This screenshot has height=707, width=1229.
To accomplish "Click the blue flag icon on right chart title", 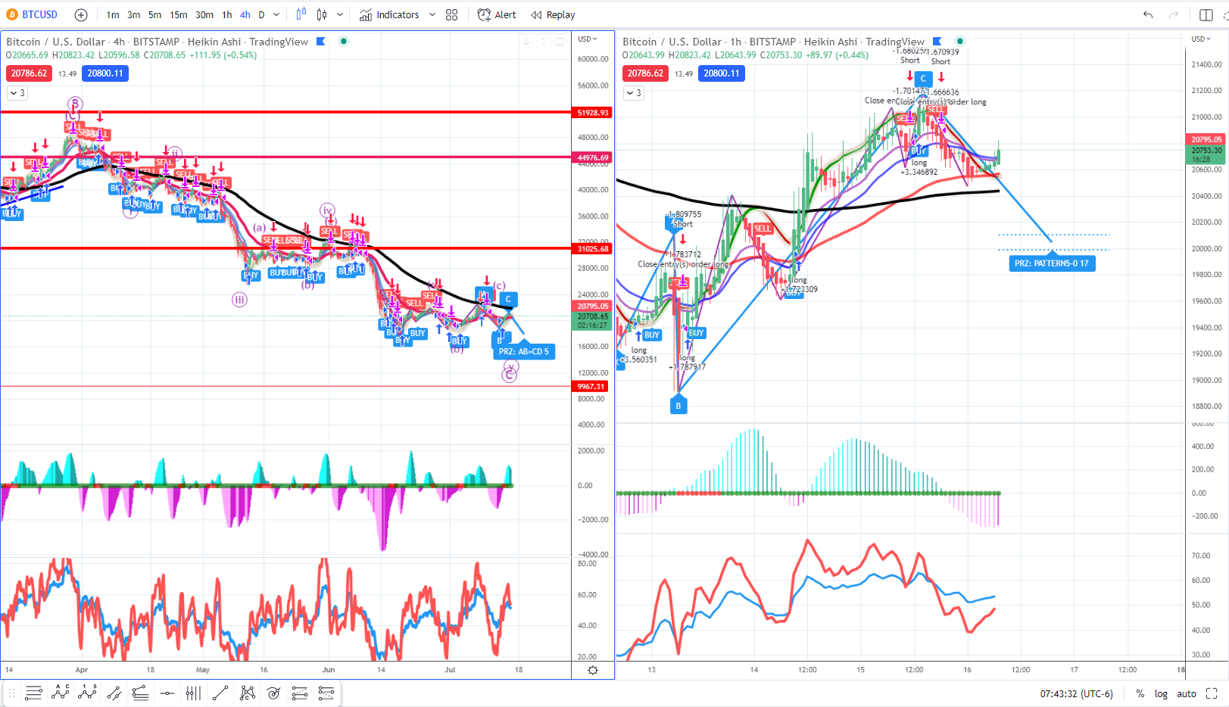I will coord(937,42).
